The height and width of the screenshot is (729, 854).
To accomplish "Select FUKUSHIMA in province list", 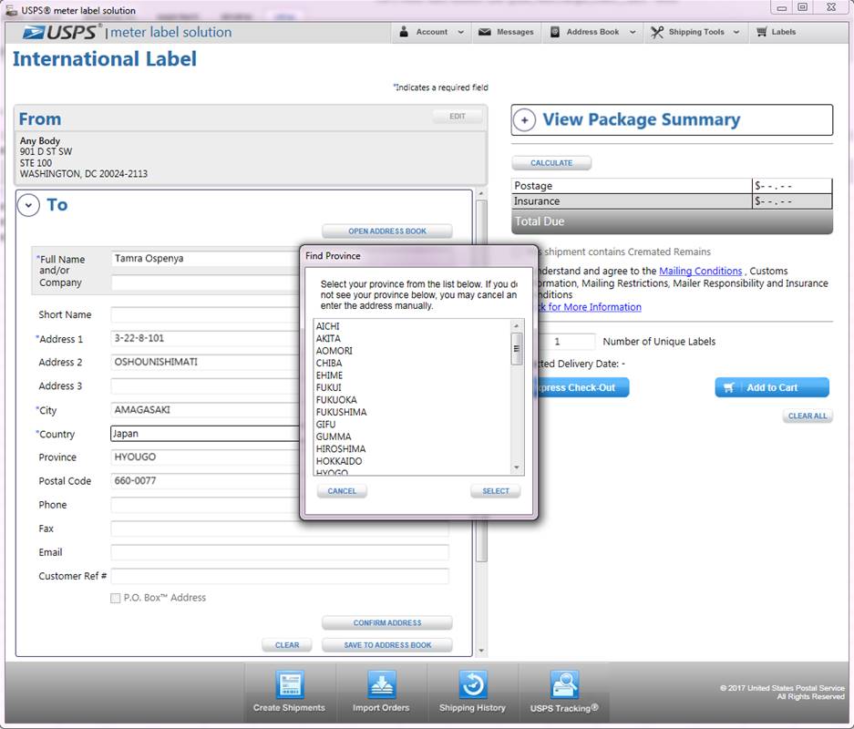I will coord(342,412).
